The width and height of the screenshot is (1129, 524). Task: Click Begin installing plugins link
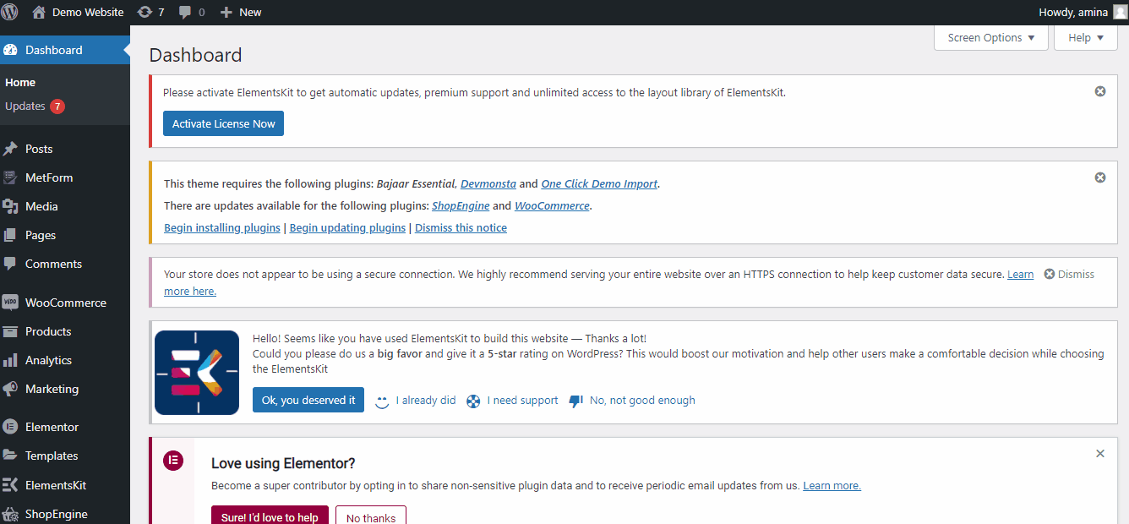pyautogui.click(x=222, y=227)
